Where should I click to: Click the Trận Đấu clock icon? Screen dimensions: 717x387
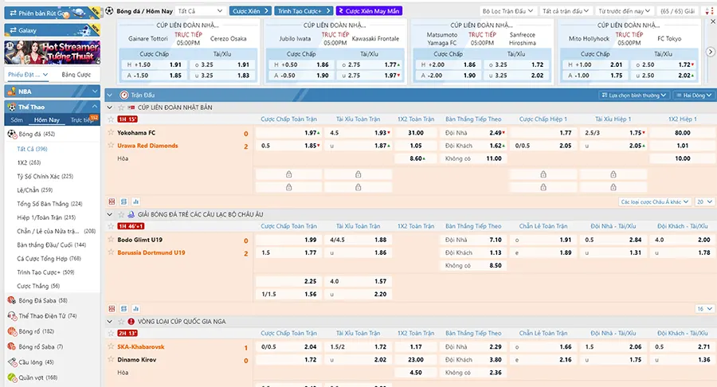[124, 95]
